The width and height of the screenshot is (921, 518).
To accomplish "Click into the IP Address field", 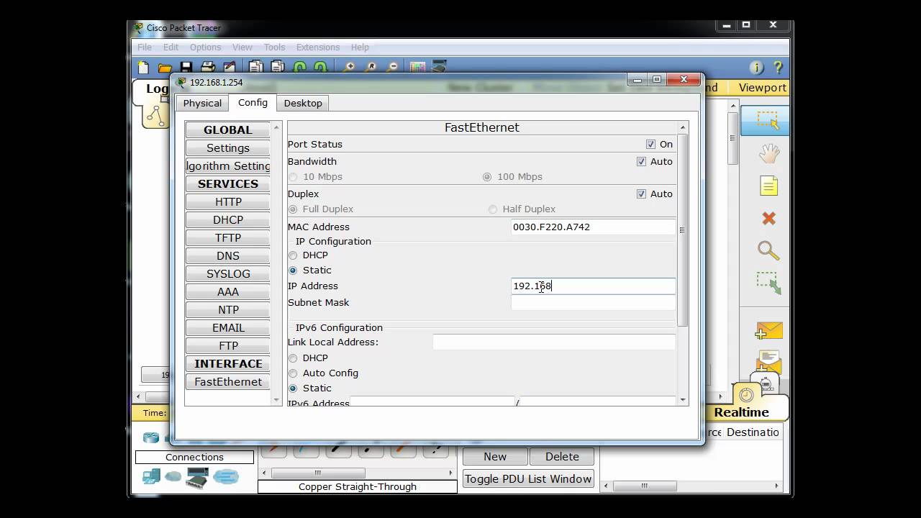I will pos(594,286).
